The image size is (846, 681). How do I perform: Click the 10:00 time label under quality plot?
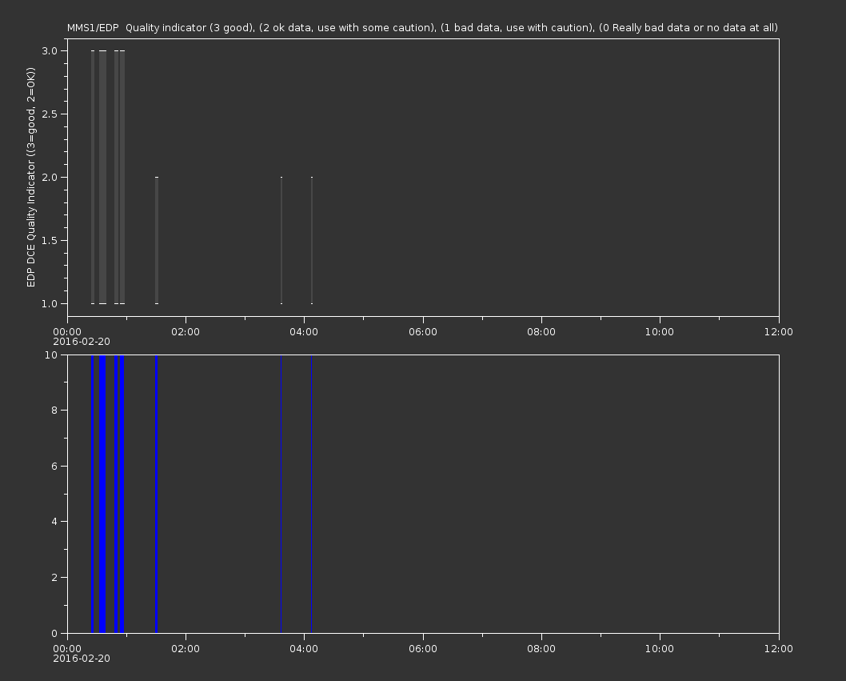[660, 331]
